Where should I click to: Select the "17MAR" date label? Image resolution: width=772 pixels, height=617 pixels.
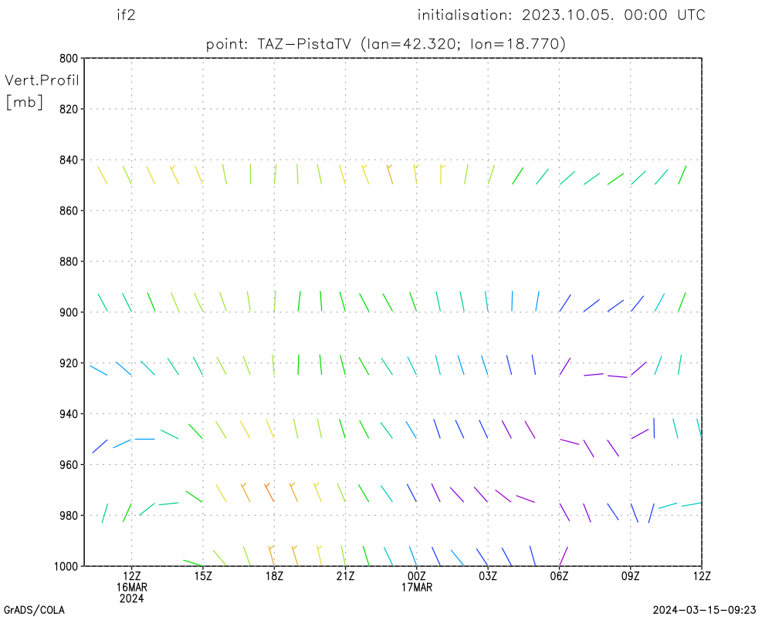point(417,588)
